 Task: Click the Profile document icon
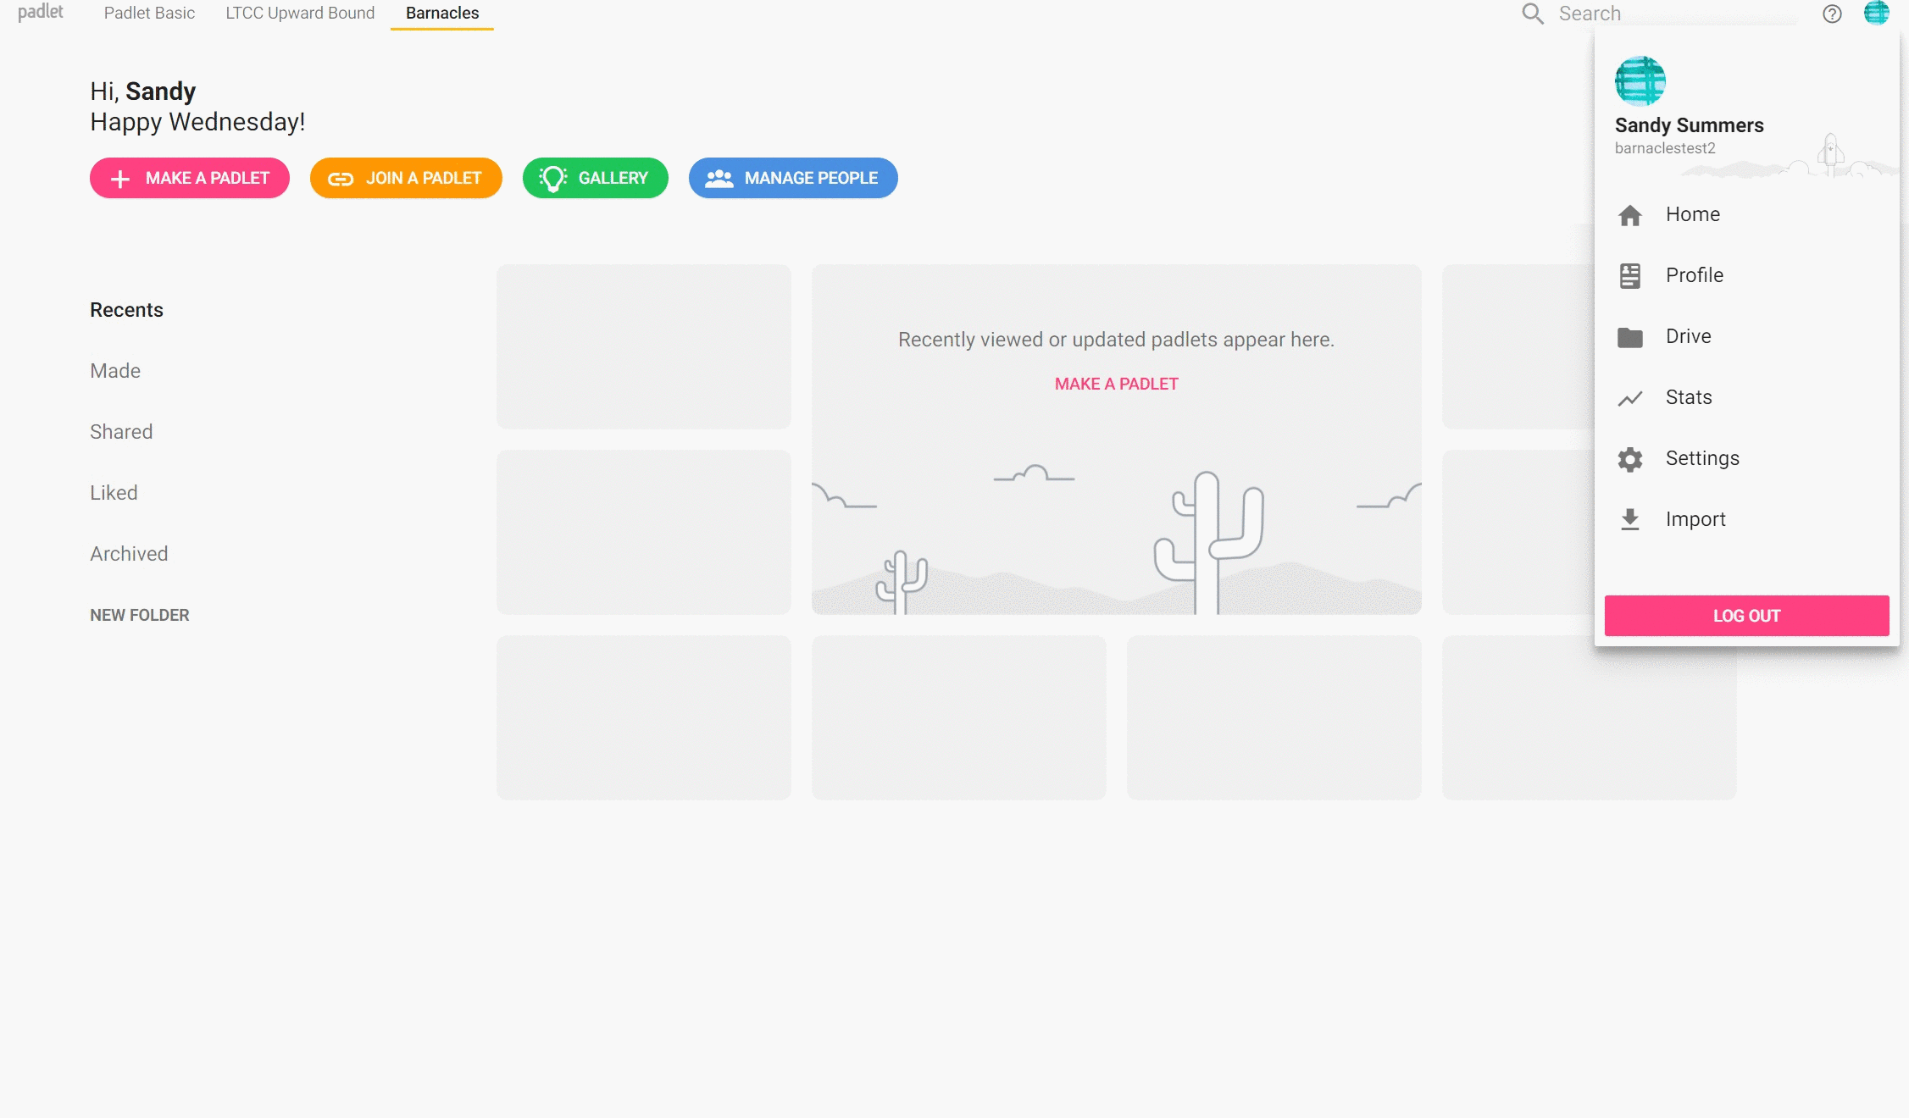coord(1629,276)
